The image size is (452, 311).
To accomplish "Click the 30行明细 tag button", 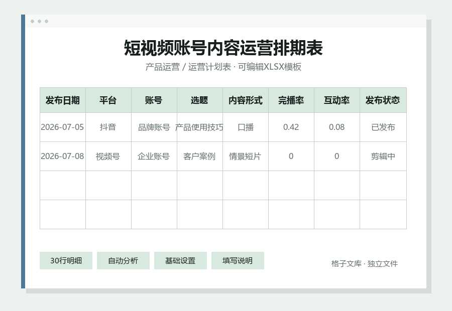I will click(66, 261).
